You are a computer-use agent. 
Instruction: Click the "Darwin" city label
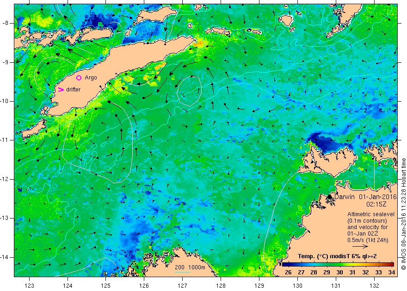click(345, 197)
